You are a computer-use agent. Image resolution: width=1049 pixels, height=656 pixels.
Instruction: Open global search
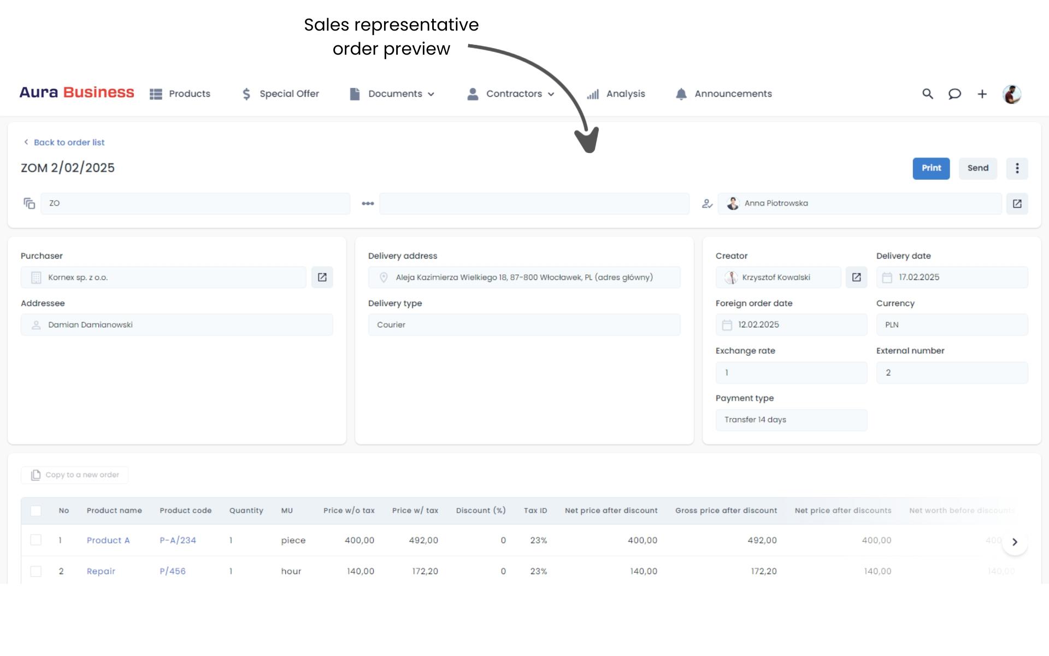[x=927, y=93]
